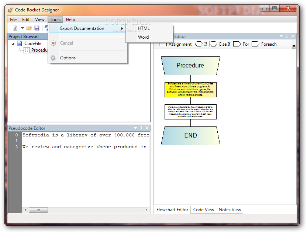Open the View menu
Viewport: 307px width, 233px height.
[x=40, y=20]
